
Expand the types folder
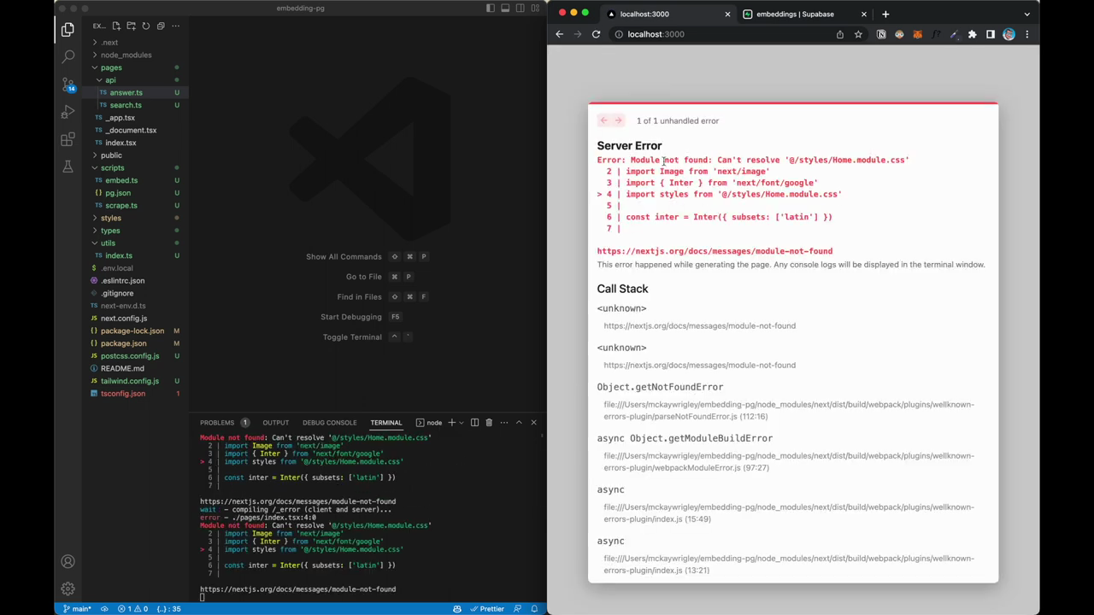(110, 231)
